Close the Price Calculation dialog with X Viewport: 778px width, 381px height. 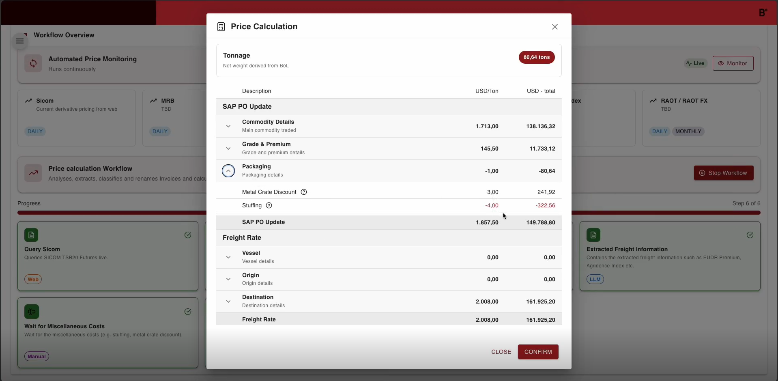point(555,27)
